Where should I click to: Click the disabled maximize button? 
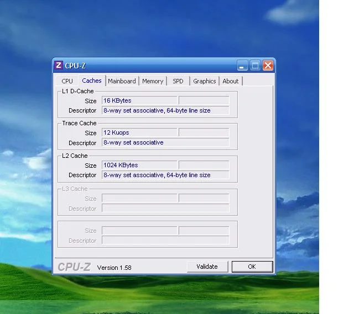point(255,66)
